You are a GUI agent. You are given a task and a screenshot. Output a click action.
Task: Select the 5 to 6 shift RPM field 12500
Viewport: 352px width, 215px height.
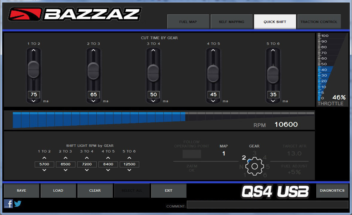[129, 164]
